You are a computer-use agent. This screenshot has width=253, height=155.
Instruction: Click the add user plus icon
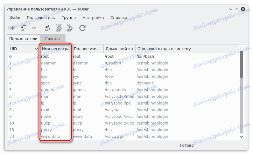pyautogui.click(x=12, y=28)
